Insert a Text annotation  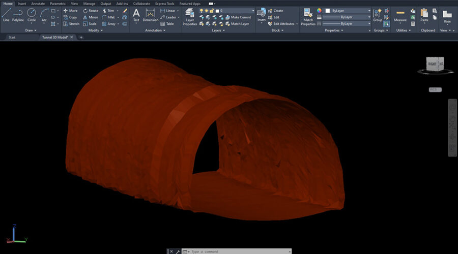click(x=136, y=14)
